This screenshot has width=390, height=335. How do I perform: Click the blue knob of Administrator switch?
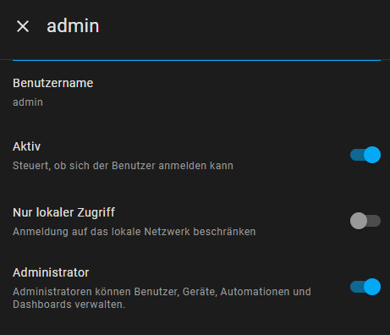[372, 287]
